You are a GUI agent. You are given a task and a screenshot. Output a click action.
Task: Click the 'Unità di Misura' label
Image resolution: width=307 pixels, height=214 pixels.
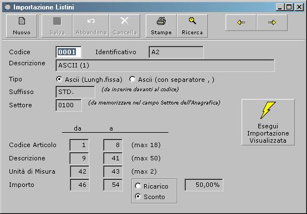tap(32, 171)
